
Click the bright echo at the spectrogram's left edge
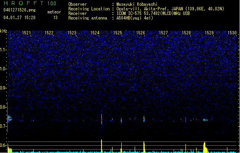click(x=10, y=119)
